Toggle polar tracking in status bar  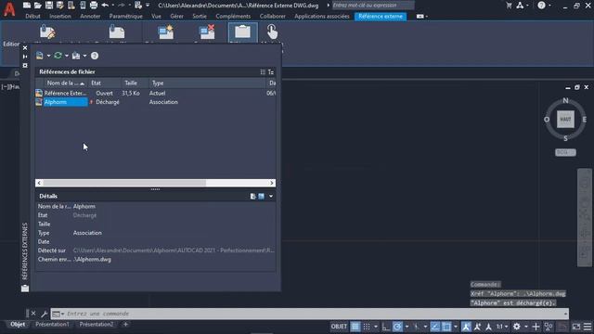(x=397, y=327)
